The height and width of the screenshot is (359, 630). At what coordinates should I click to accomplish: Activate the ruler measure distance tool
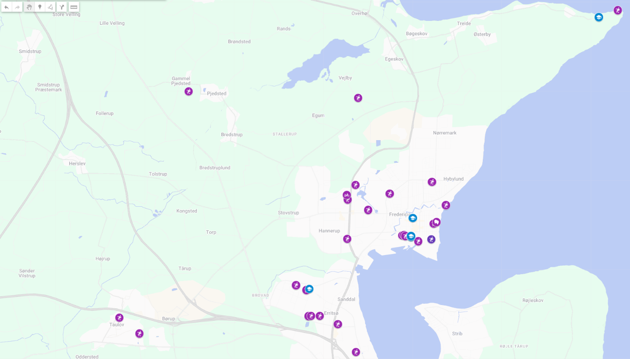click(74, 7)
